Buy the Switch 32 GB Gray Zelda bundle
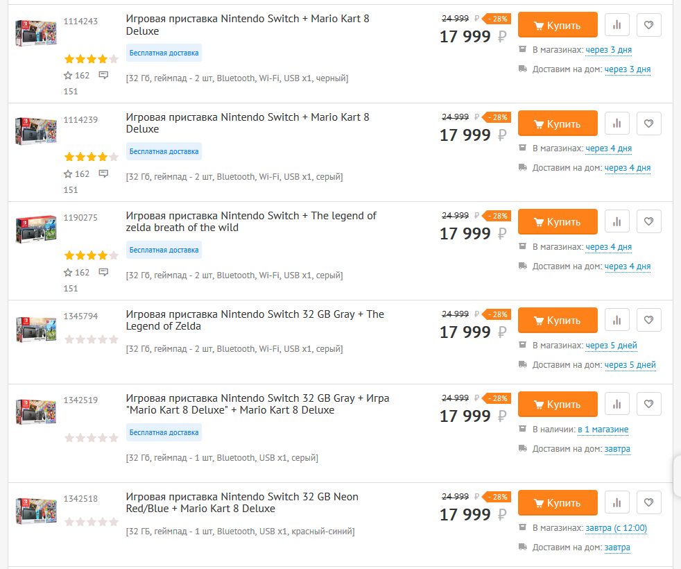 coord(558,321)
